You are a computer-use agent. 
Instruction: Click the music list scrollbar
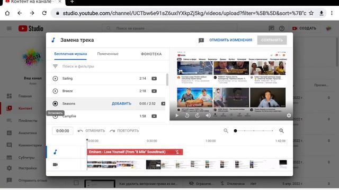tap(167, 79)
